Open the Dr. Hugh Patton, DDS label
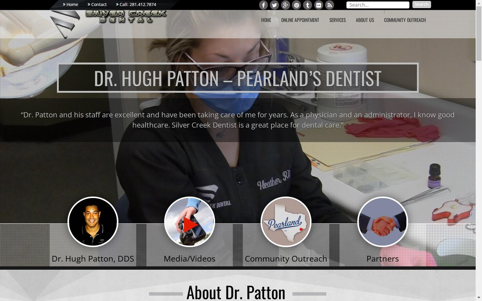 coord(93,259)
